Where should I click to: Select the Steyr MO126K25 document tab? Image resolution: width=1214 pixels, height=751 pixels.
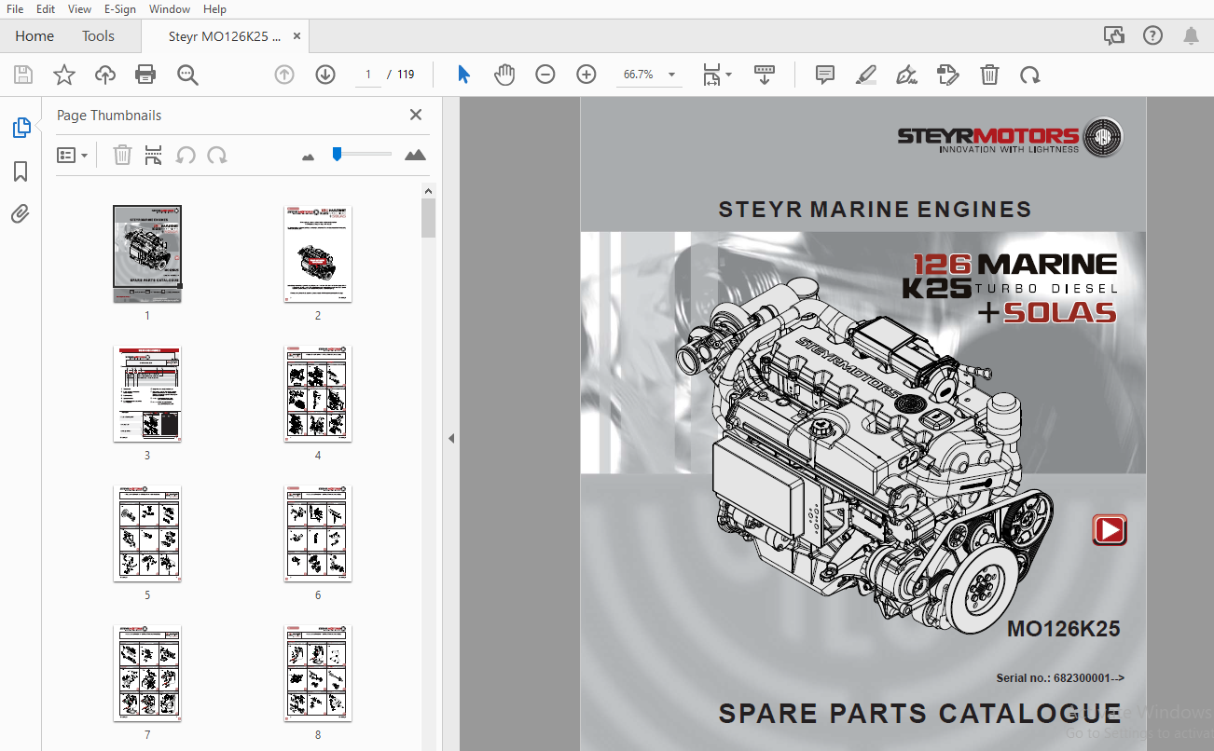point(224,36)
